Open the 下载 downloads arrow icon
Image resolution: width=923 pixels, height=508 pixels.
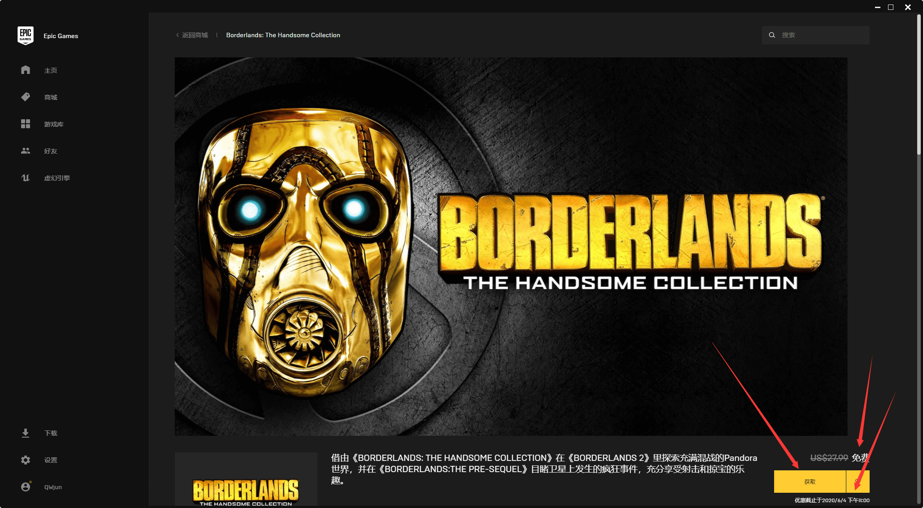(x=26, y=433)
